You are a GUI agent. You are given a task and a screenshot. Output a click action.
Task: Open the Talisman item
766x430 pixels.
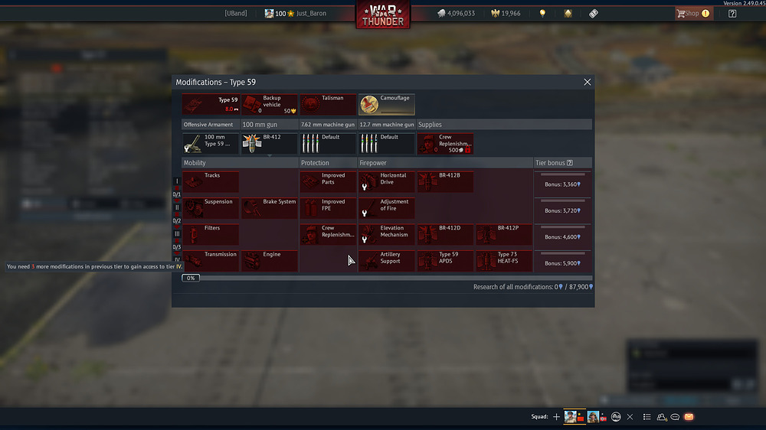pyautogui.click(x=328, y=104)
